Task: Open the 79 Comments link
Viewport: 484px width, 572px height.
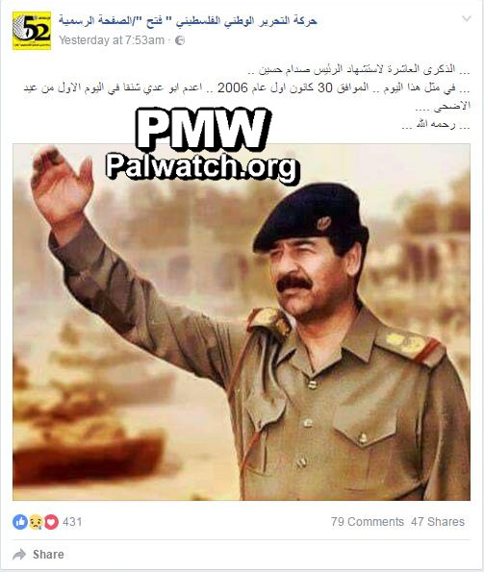Action: pos(368,522)
